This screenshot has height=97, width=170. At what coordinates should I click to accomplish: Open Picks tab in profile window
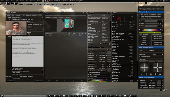23,15
